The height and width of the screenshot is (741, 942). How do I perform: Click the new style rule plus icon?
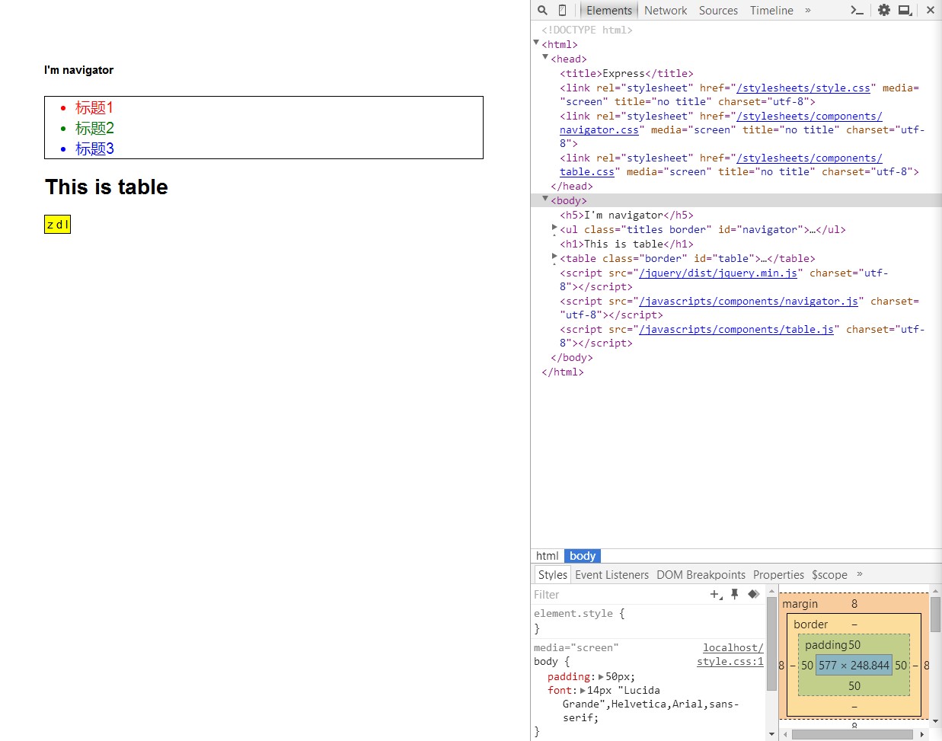tap(716, 594)
